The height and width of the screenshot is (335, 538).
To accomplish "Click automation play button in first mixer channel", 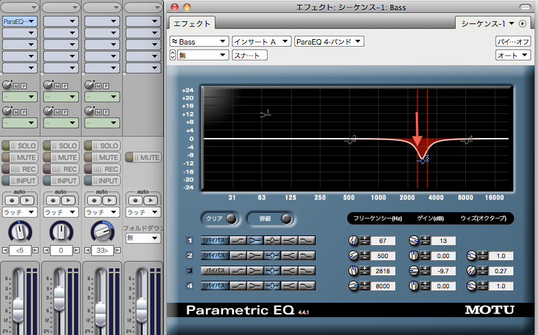I will [27, 200].
